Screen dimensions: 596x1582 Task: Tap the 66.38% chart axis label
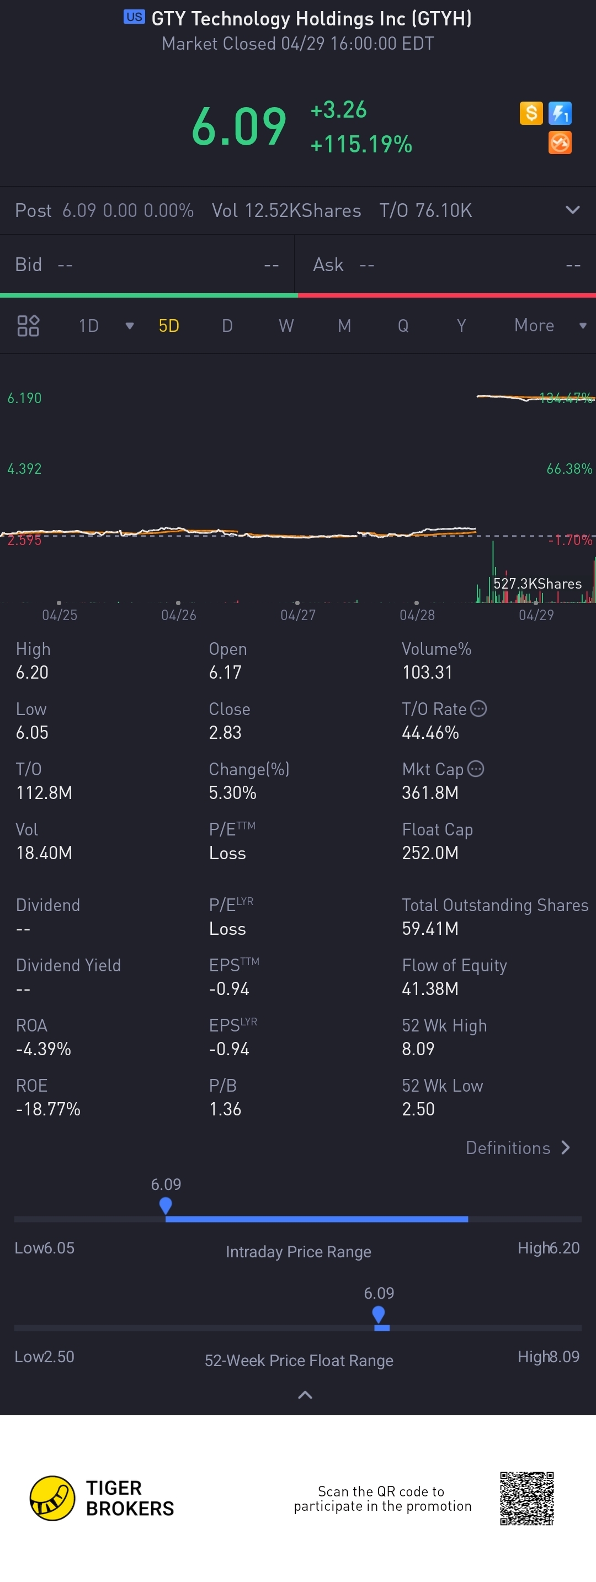pyautogui.click(x=570, y=469)
